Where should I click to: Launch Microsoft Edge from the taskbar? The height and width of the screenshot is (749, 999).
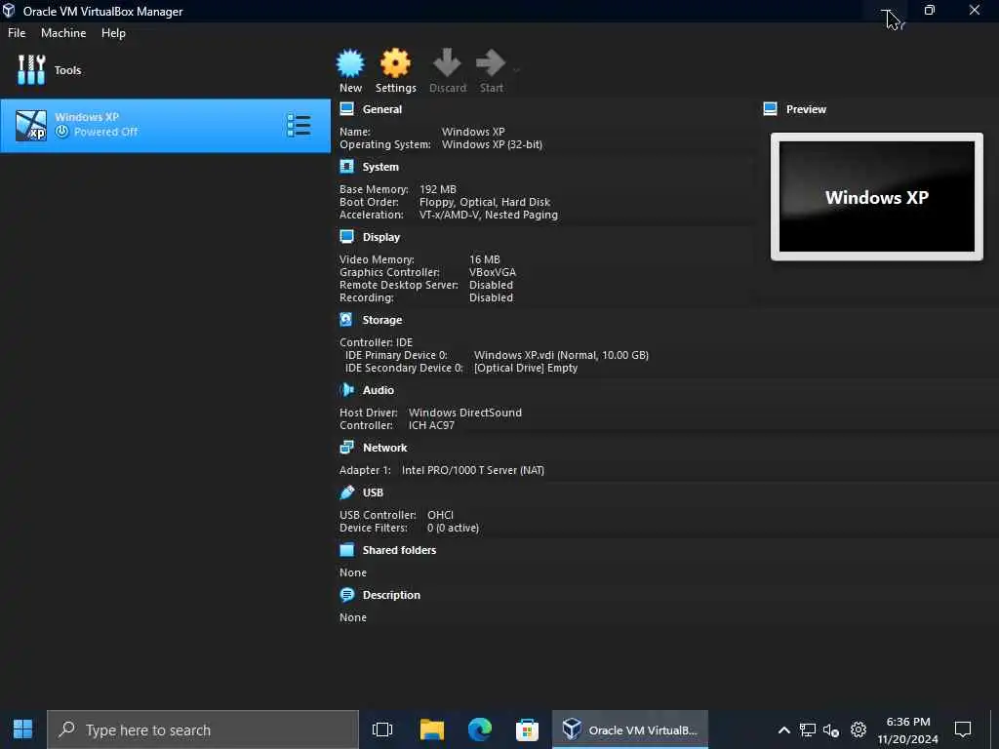coord(480,729)
